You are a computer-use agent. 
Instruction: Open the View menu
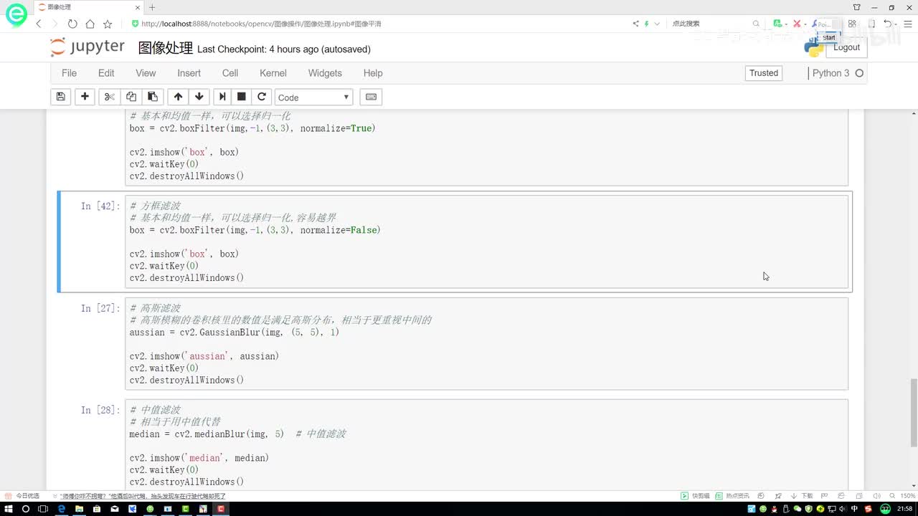coord(146,73)
